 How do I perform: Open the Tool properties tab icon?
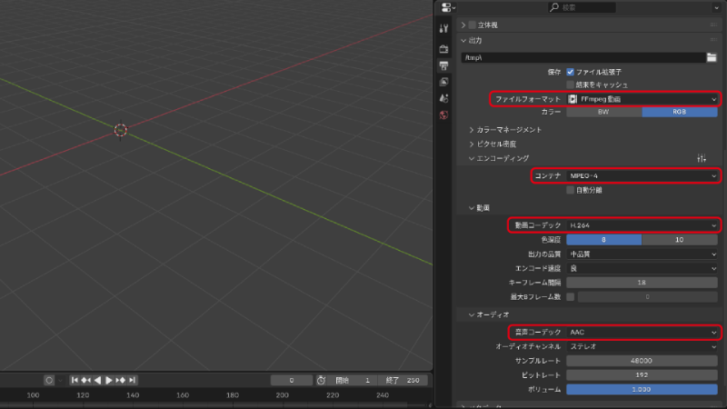pos(443,29)
